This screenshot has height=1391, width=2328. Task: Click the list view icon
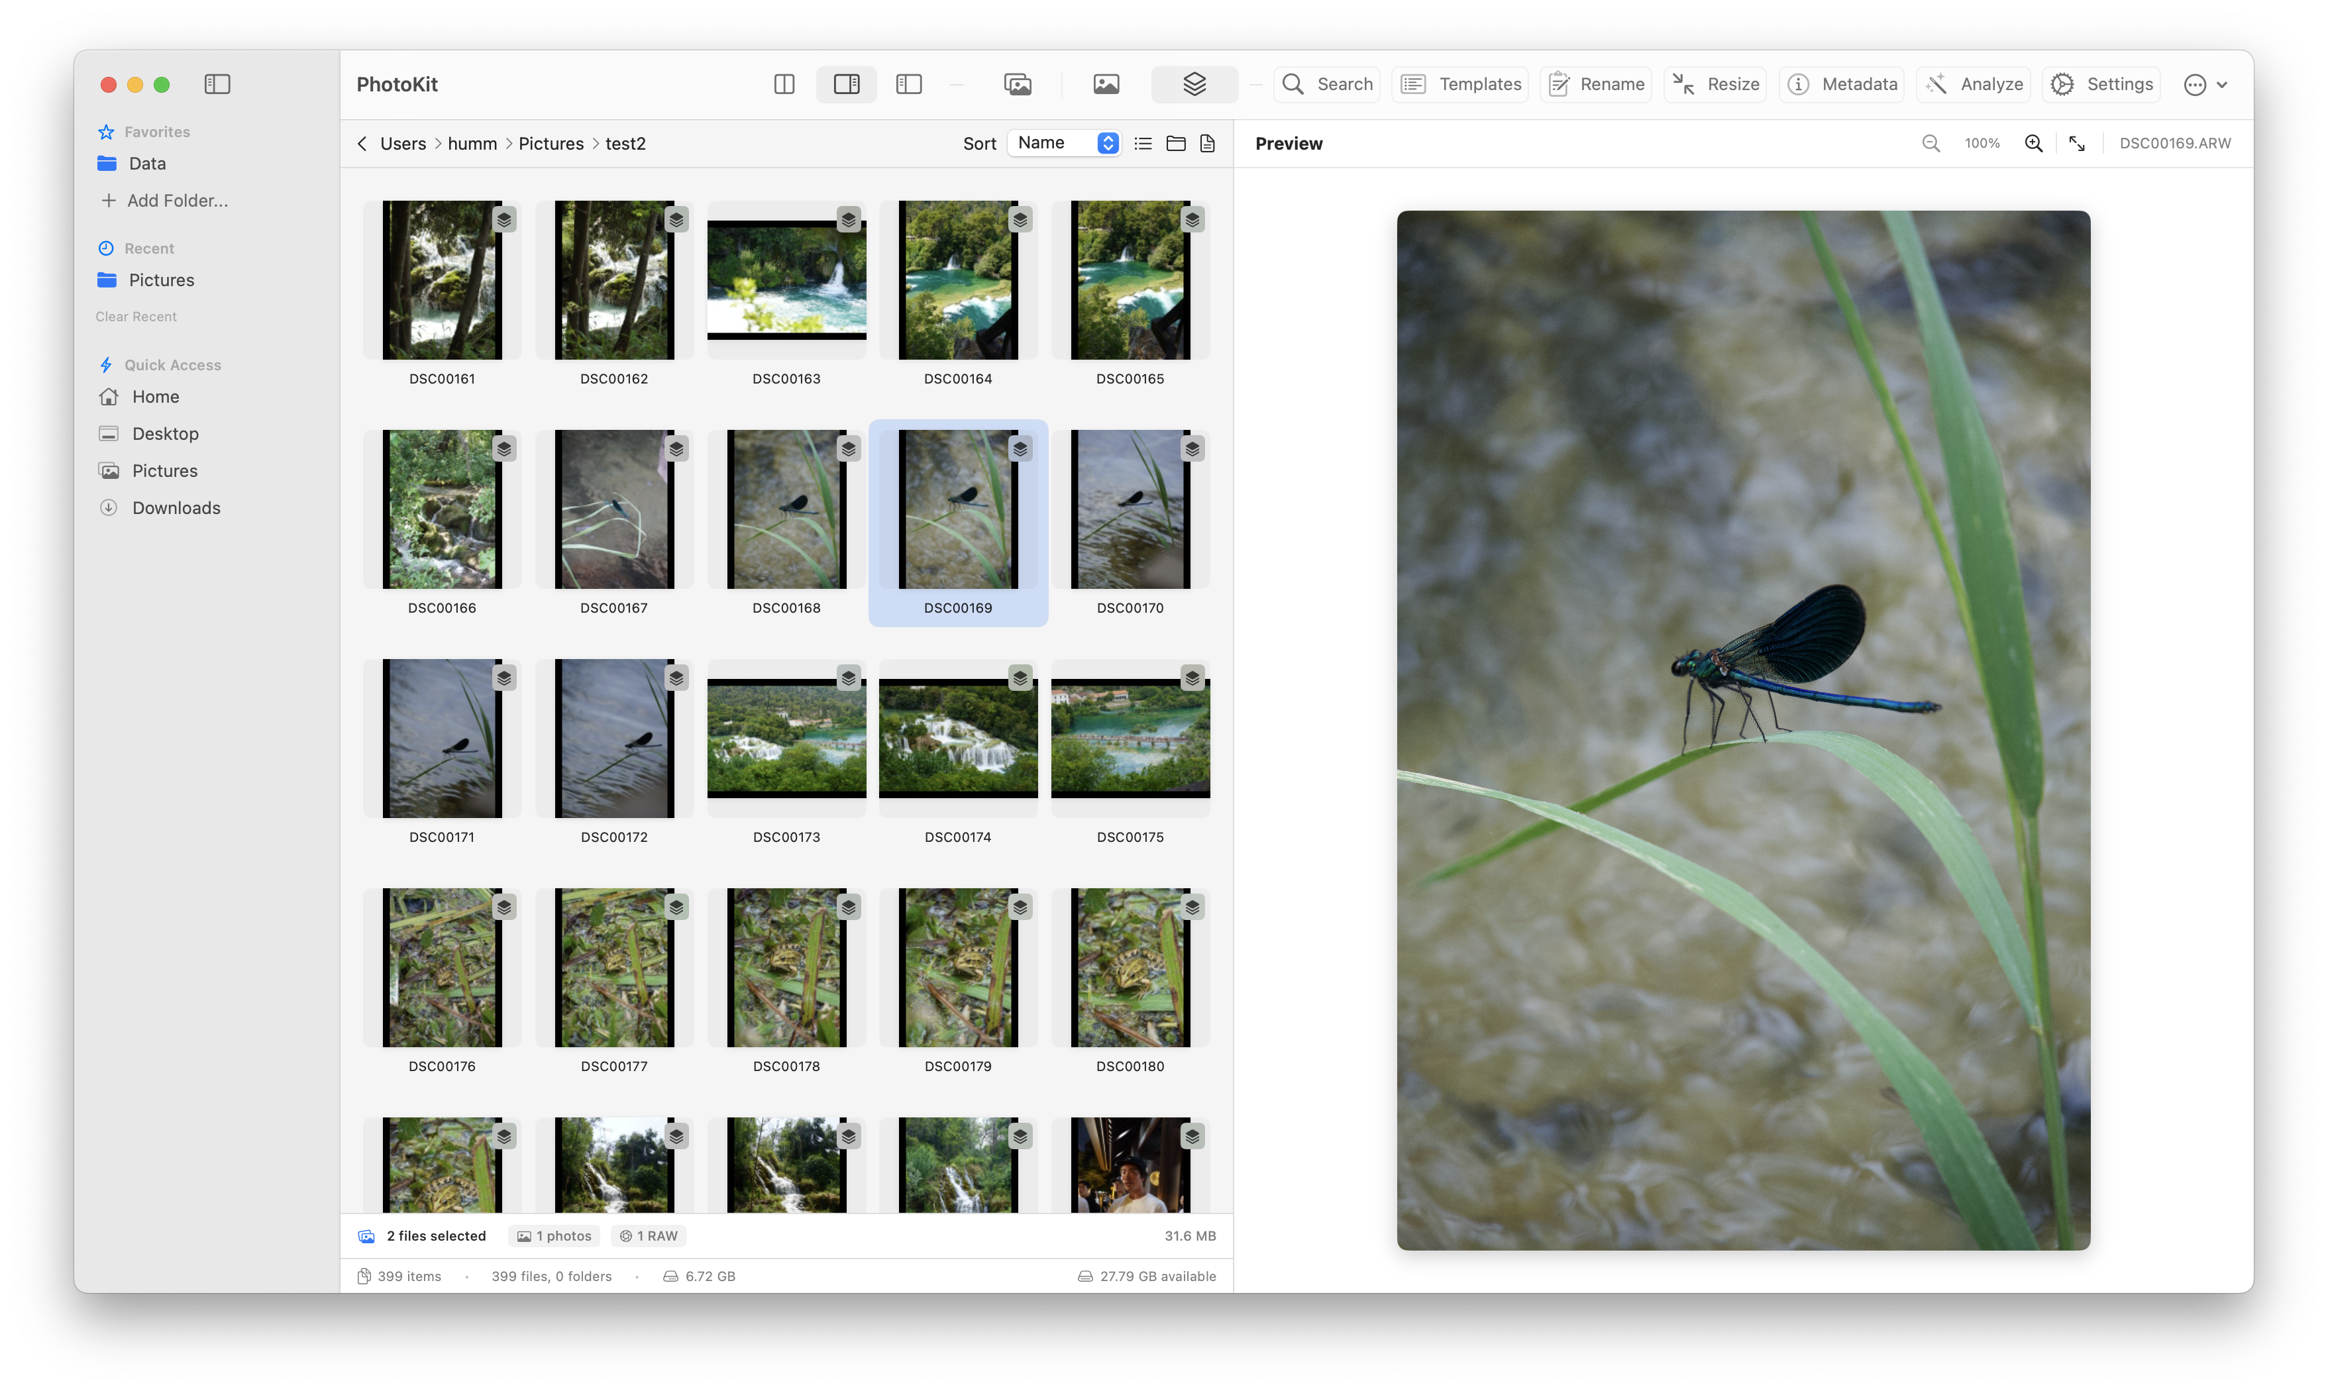tap(1142, 144)
